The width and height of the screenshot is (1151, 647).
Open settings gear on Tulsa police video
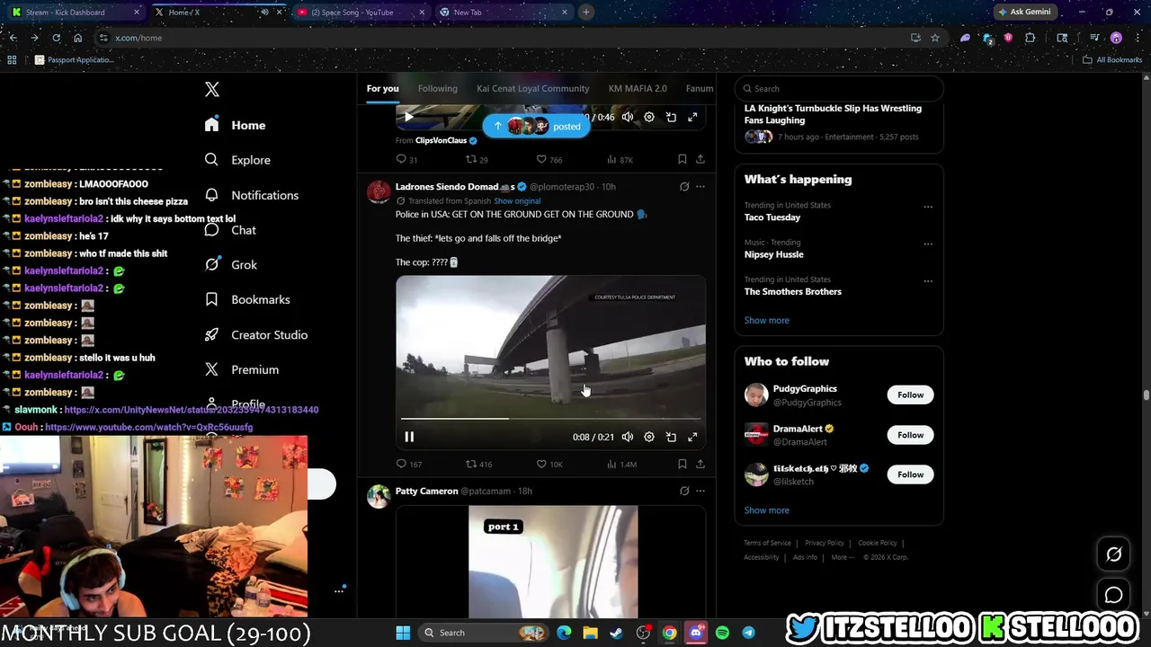point(649,437)
